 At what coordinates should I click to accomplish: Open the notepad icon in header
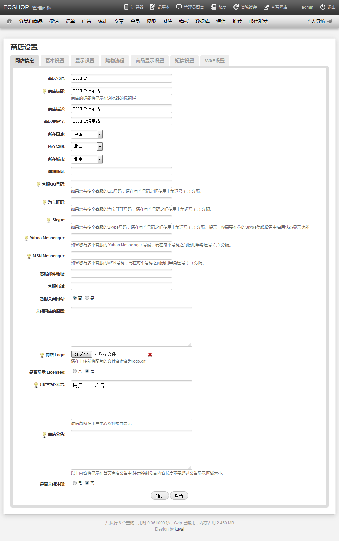tap(153, 7)
